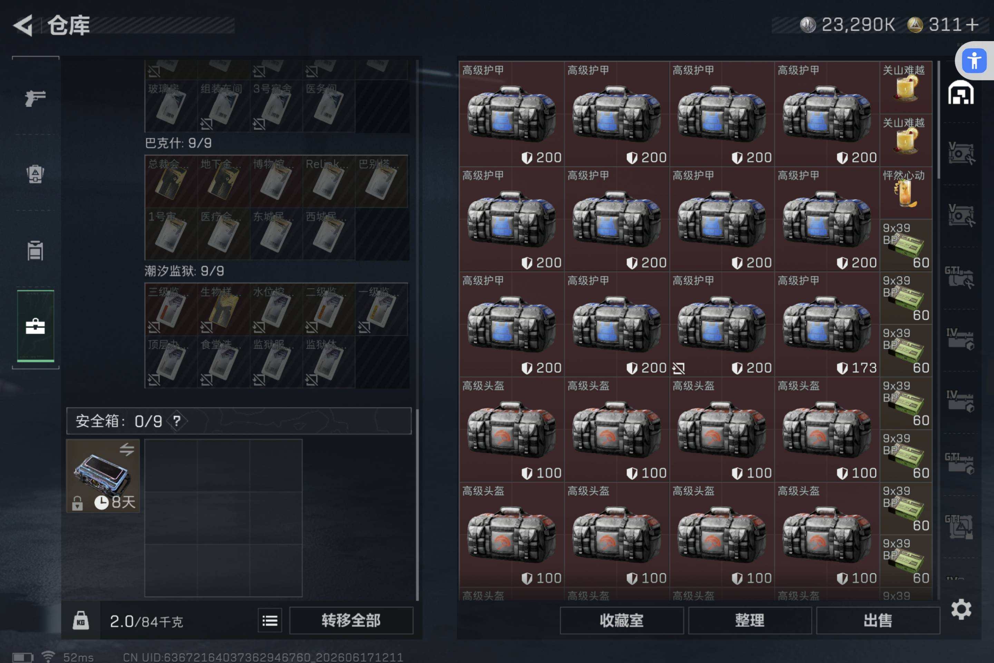
Task: Click the battery status icon
Action: click(x=22, y=657)
